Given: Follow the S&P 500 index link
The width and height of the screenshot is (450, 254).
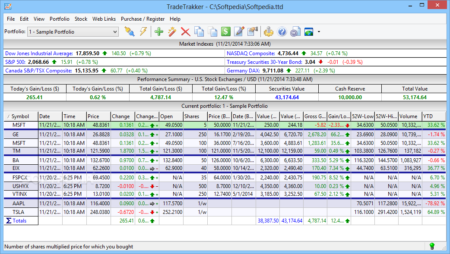Looking at the screenshot, I should coord(15,62).
